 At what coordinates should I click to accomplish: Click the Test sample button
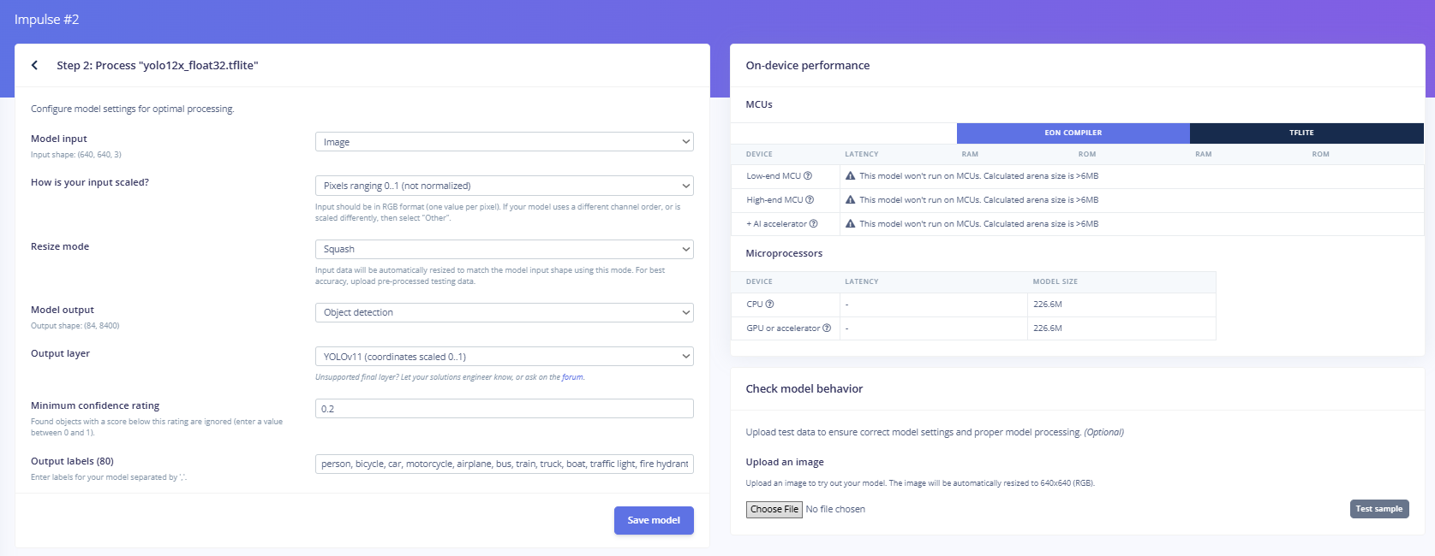pos(1379,509)
